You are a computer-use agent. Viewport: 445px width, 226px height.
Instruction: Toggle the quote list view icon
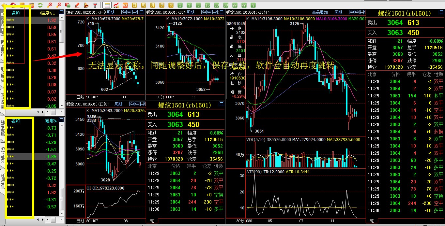tap(107, 5)
